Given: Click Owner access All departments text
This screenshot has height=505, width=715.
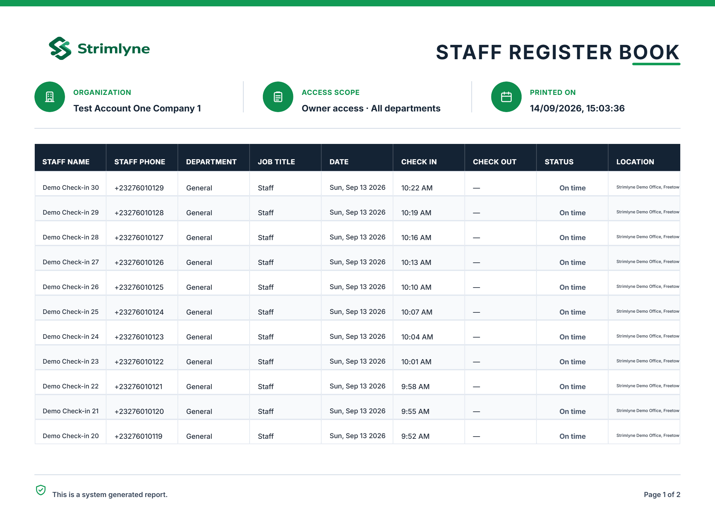Looking at the screenshot, I should tap(371, 108).
